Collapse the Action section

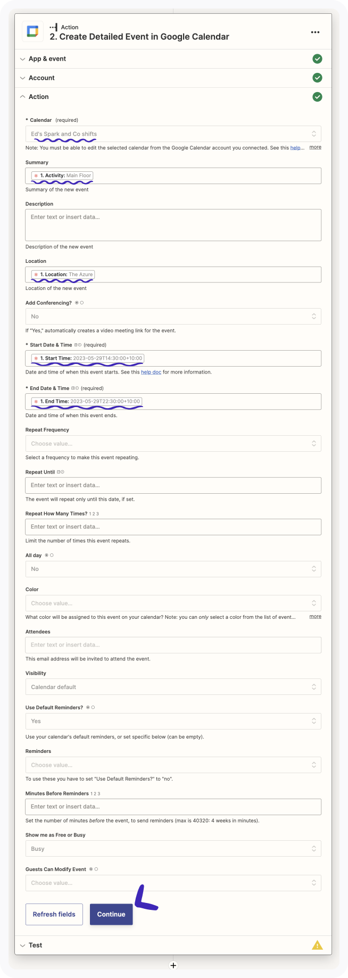tap(173, 97)
